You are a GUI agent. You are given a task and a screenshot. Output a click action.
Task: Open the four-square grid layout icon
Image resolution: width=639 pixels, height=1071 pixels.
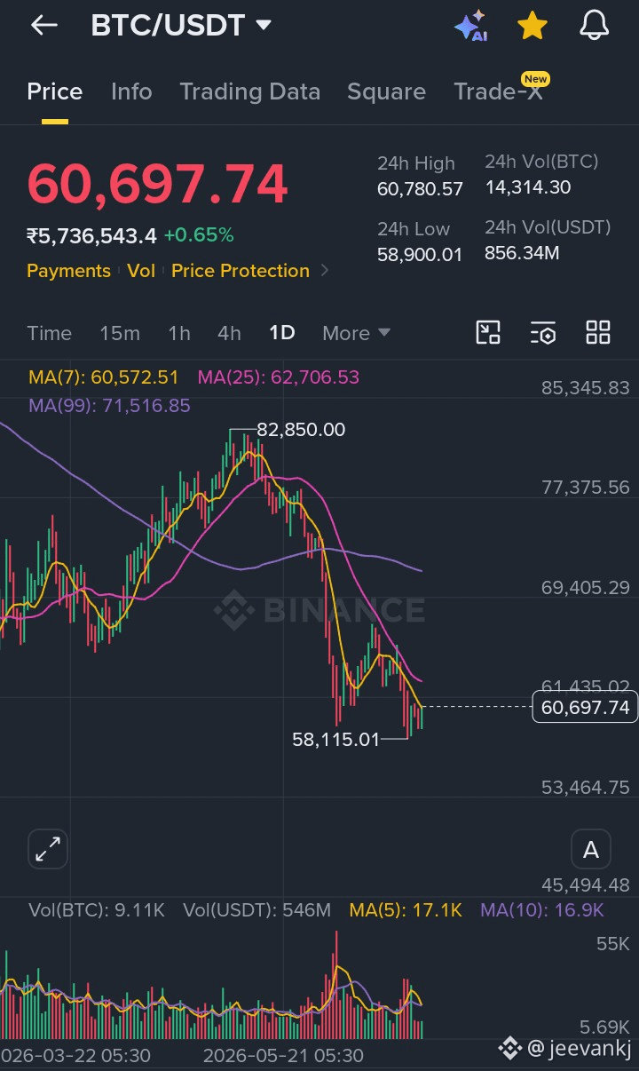point(598,333)
